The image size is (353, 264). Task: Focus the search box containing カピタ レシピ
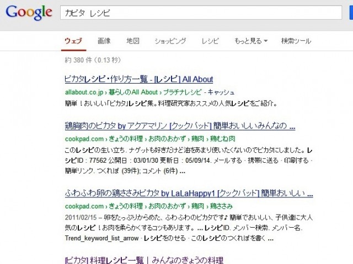tap(201, 13)
